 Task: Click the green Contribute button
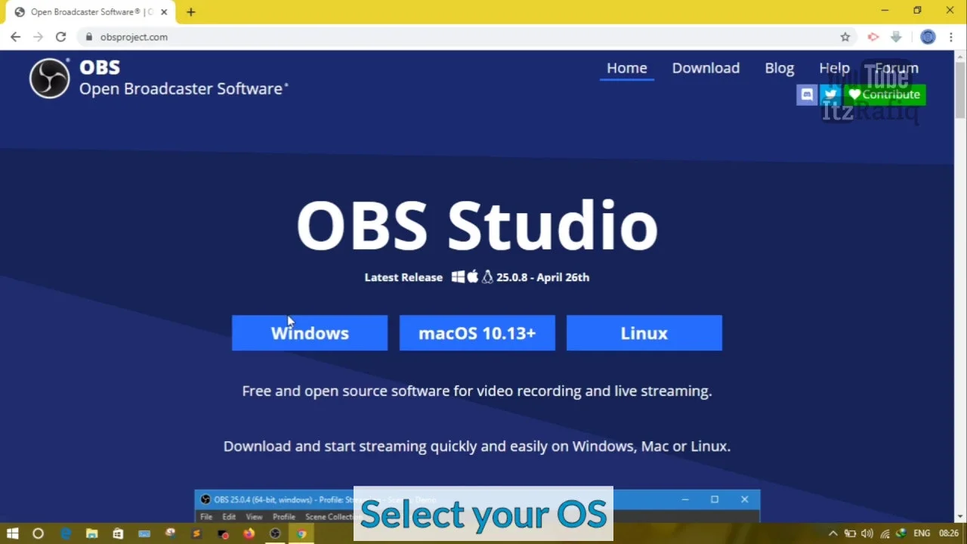pos(885,94)
